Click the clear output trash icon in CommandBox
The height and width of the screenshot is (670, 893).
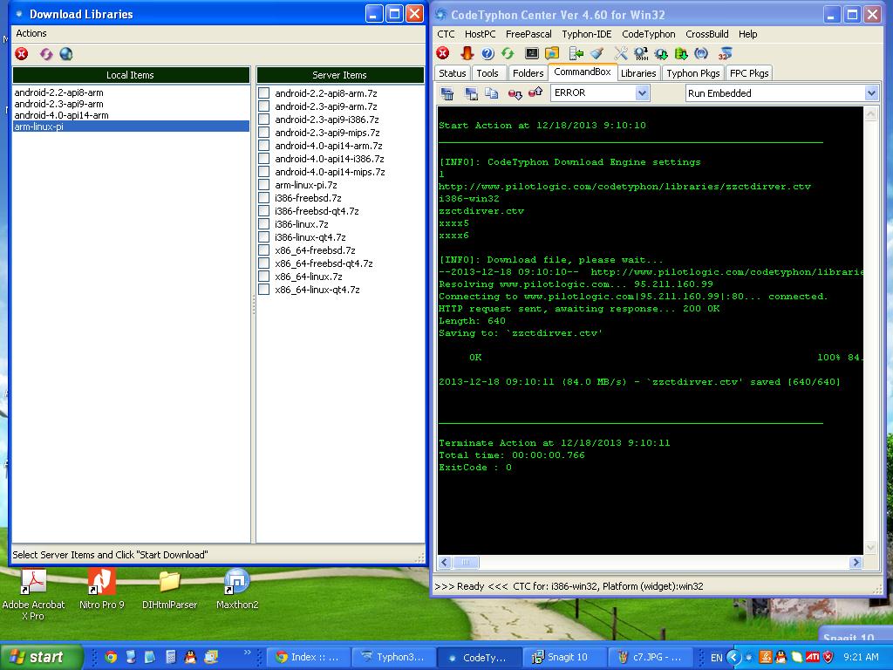(x=447, y=93)
